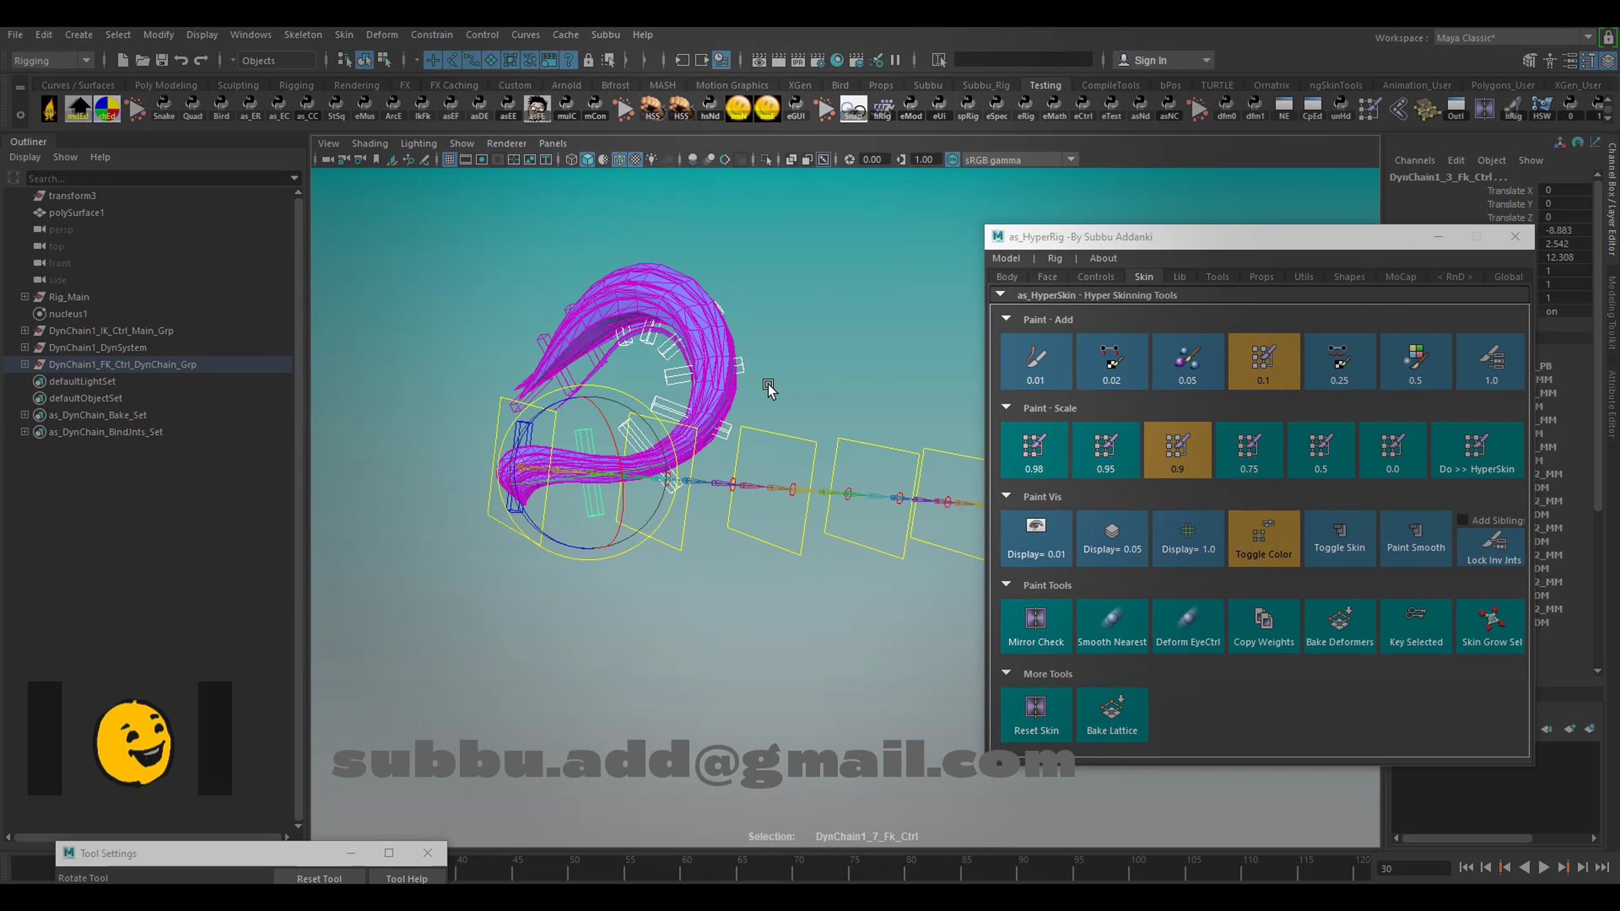Collapse Paint Tools section
Screen dimensions: 1620x911
[x=1006, y=584]
